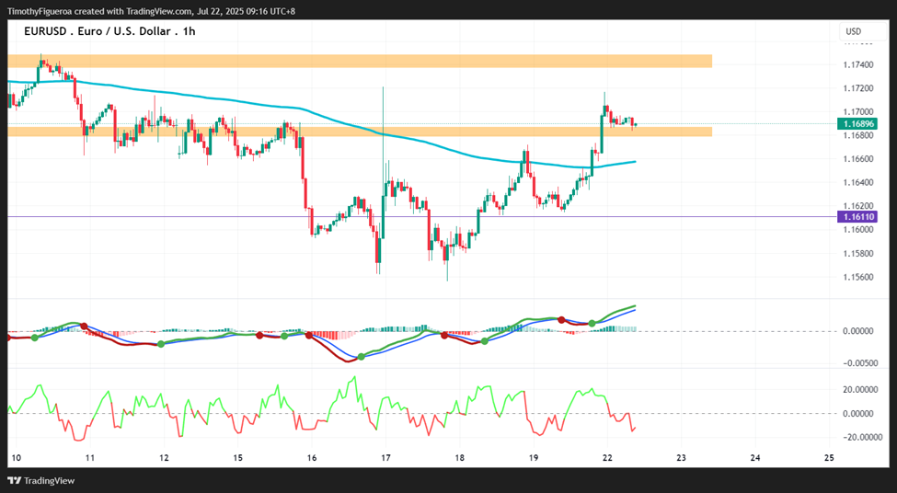Click the red MACD crossover dot nearest date 19
The image size is (897, 493).
point(561,320)
